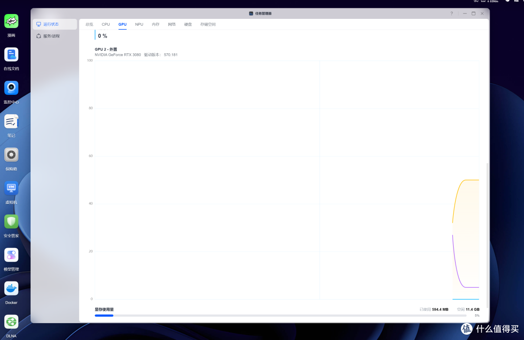Click the vertical scrollbar in GPU panel
Viewport: 524px width, 340px height.
pyautogui.click(x=487, y=235)
